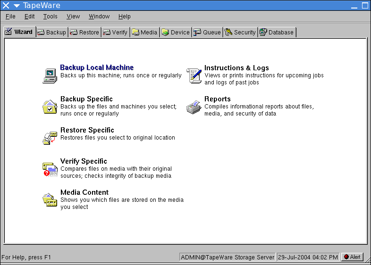Open the Backup Specific wizard heading
Viewport: 371px width, 265px height.
pyautogui.click(x=86, y=99)
